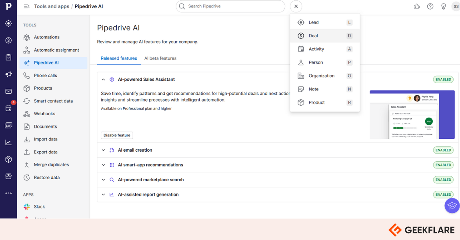Add a new Activity from menu
Viewport: 460px width, 240px height.
(x=325, y=49)
